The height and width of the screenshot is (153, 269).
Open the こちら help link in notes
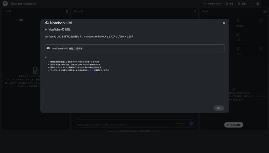[91, 70]
